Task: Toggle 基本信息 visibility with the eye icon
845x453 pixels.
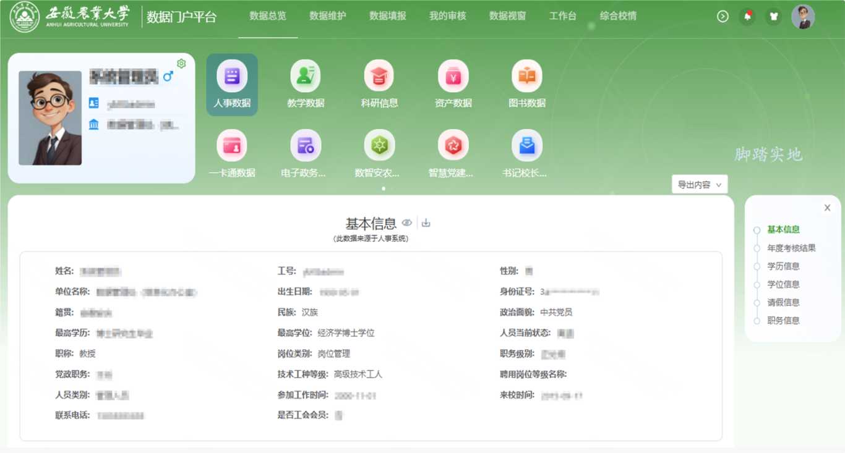Action: pyautogui.click(x=406, y=223)
